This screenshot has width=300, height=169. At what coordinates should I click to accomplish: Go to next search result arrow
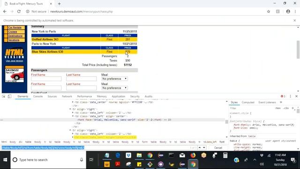[204, 148]
